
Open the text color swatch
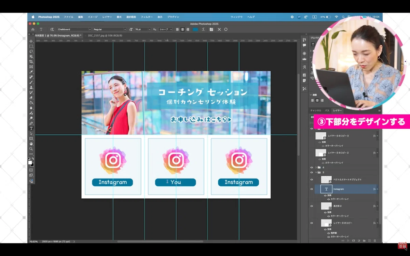point(195,29)
